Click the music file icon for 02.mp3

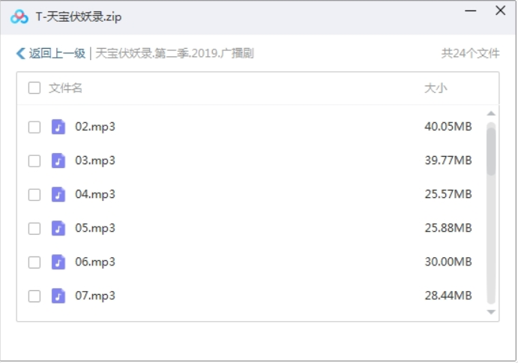tap(58, 127)
